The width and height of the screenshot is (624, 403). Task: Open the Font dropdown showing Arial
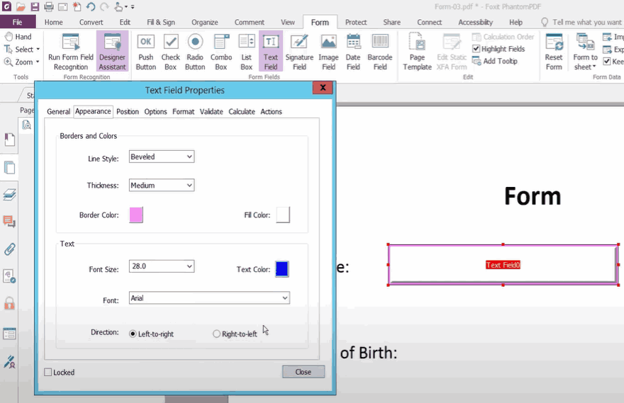tap(209, 298)
